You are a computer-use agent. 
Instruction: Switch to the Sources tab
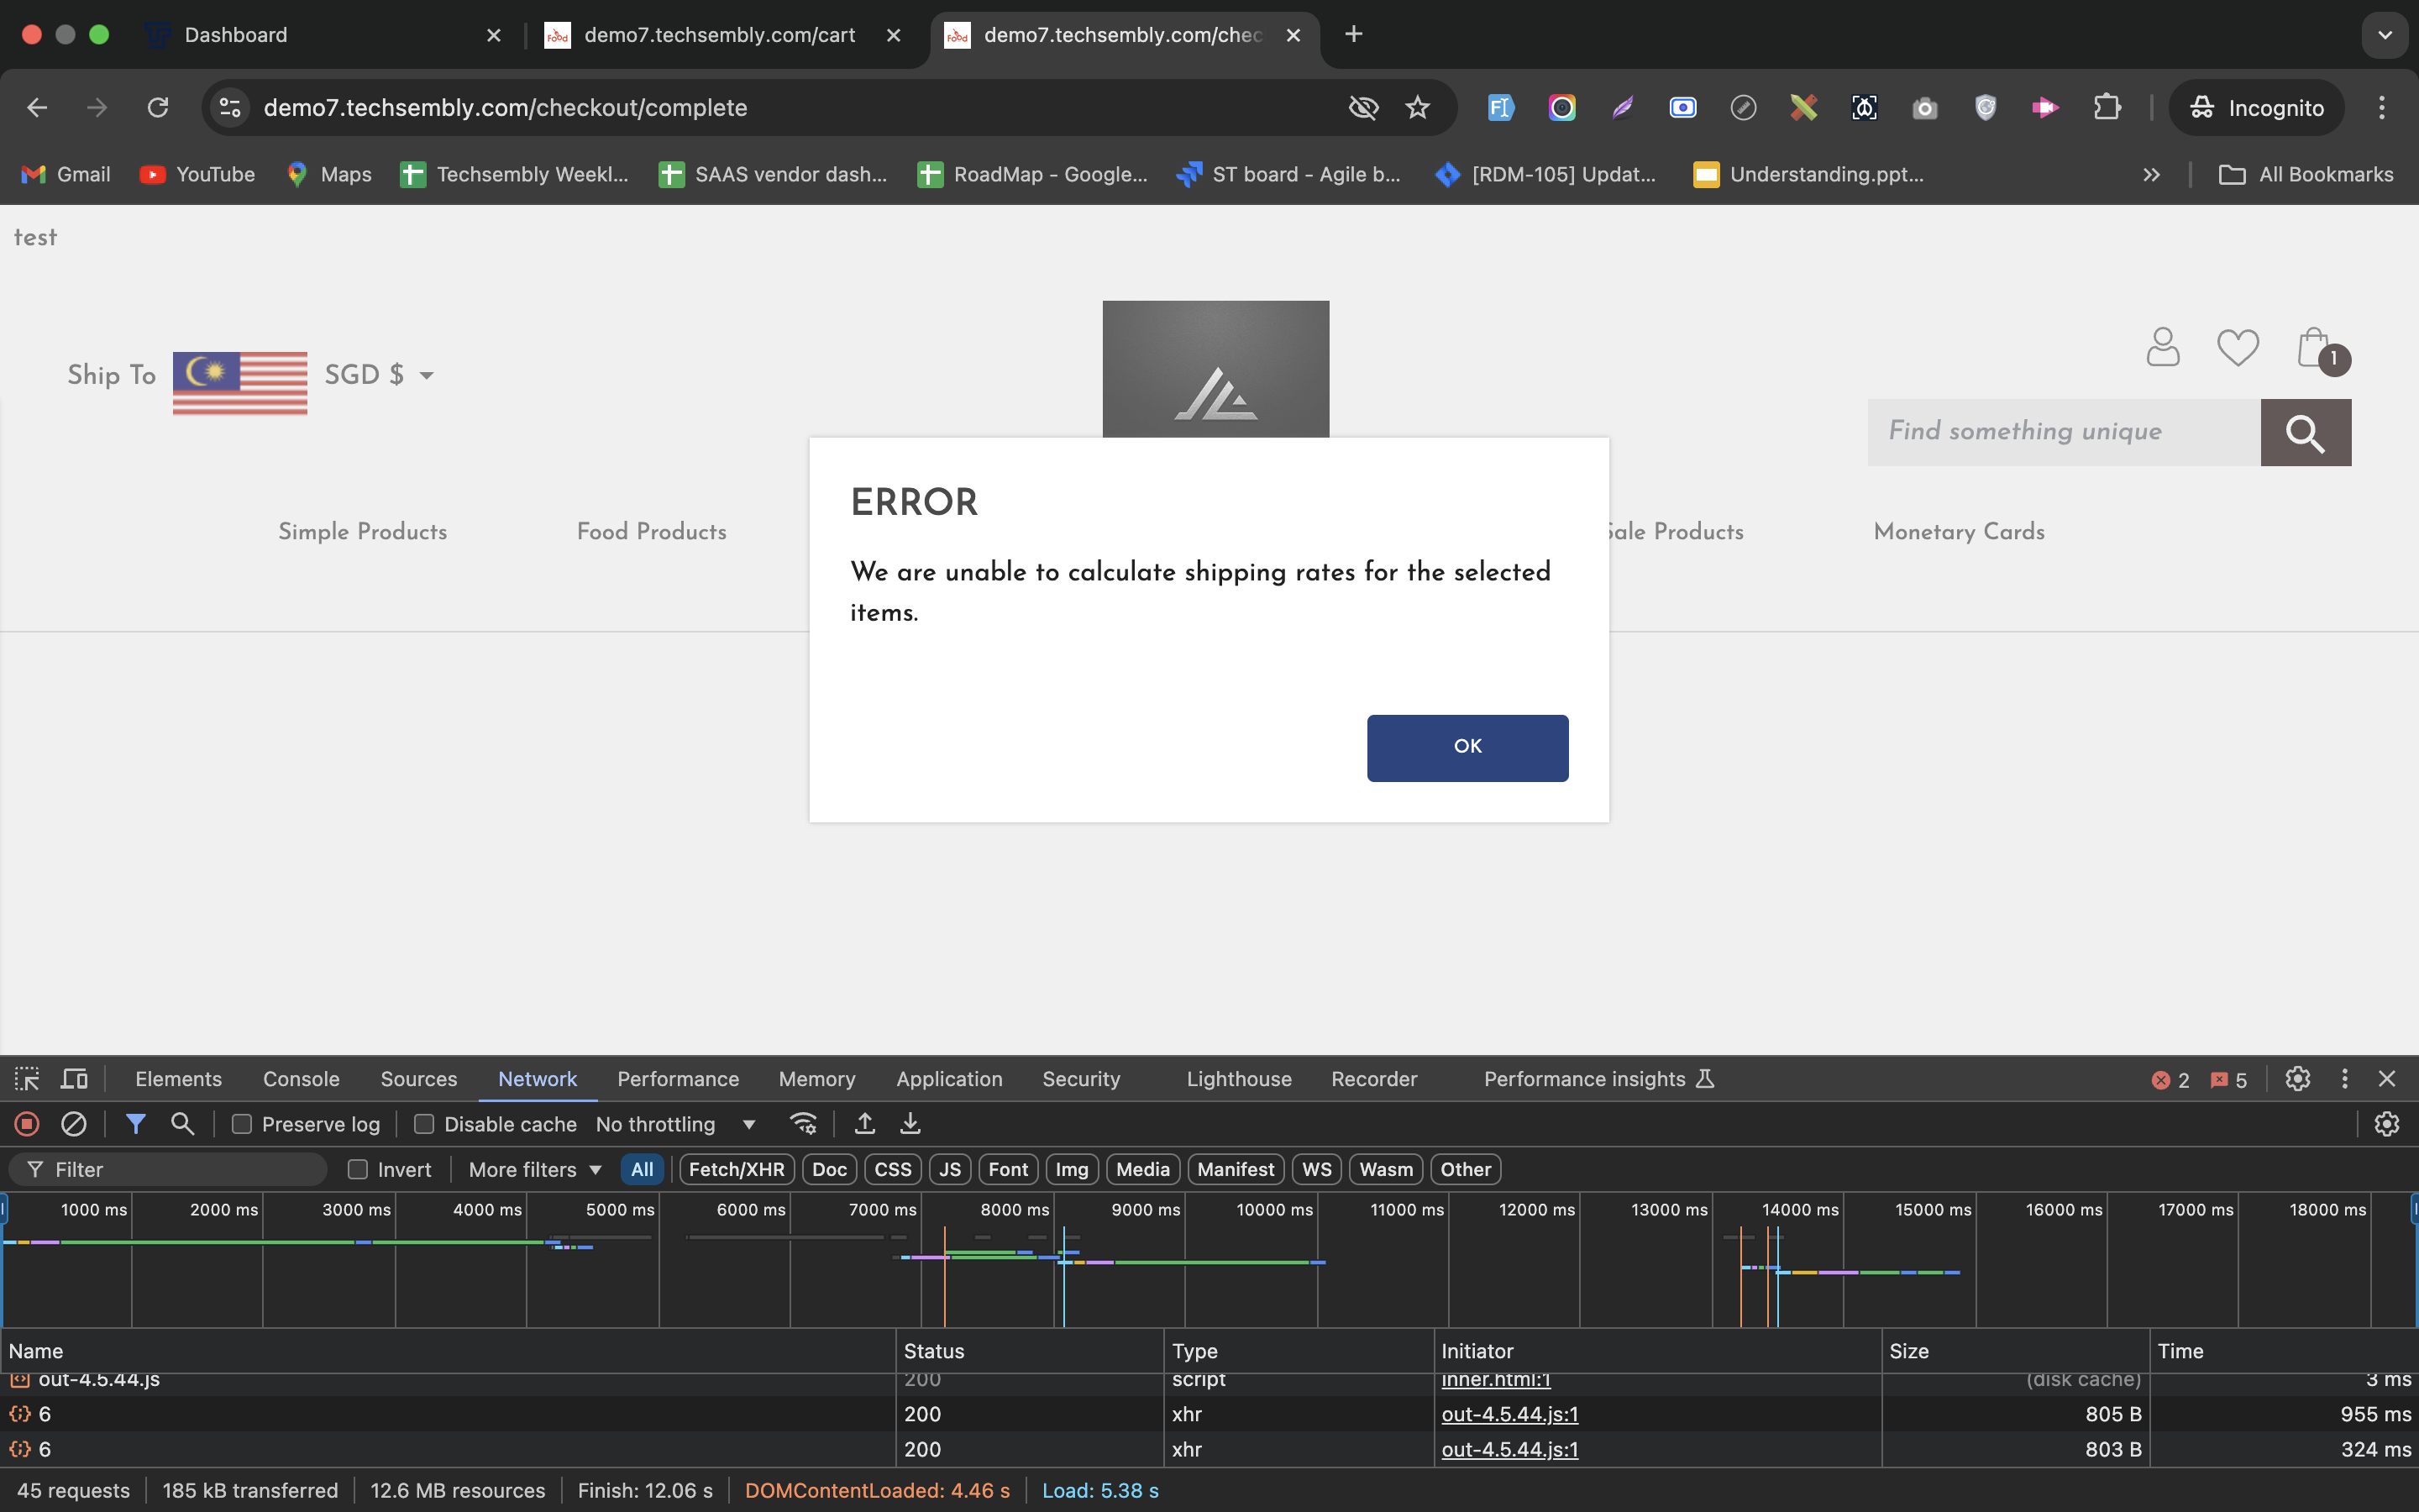419,1079
